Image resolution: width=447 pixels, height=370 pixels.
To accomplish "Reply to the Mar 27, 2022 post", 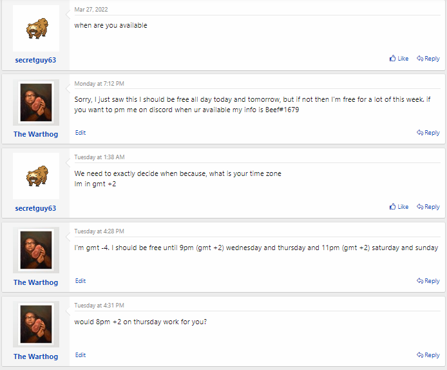I will click(x=428, y=59).
